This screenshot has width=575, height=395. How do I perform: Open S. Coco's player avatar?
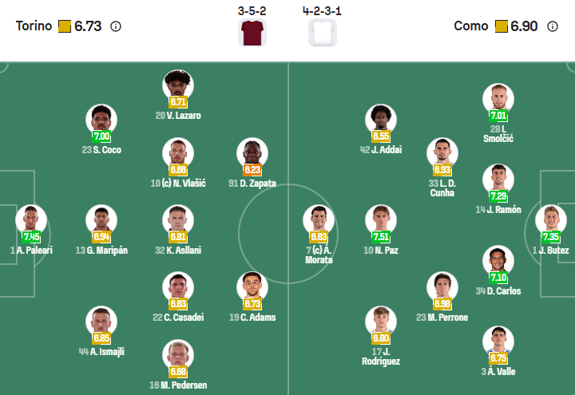pos(101,119)
